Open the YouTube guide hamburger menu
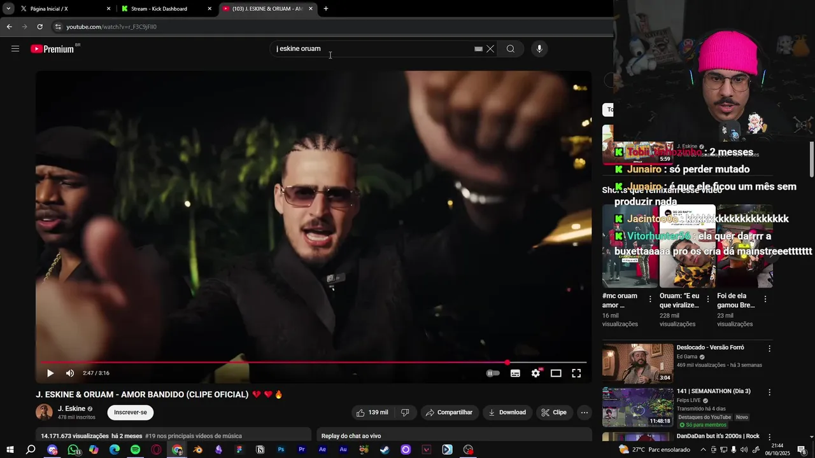Image resolution: width=815 pixels, height=458 pixels. (15, 49)
